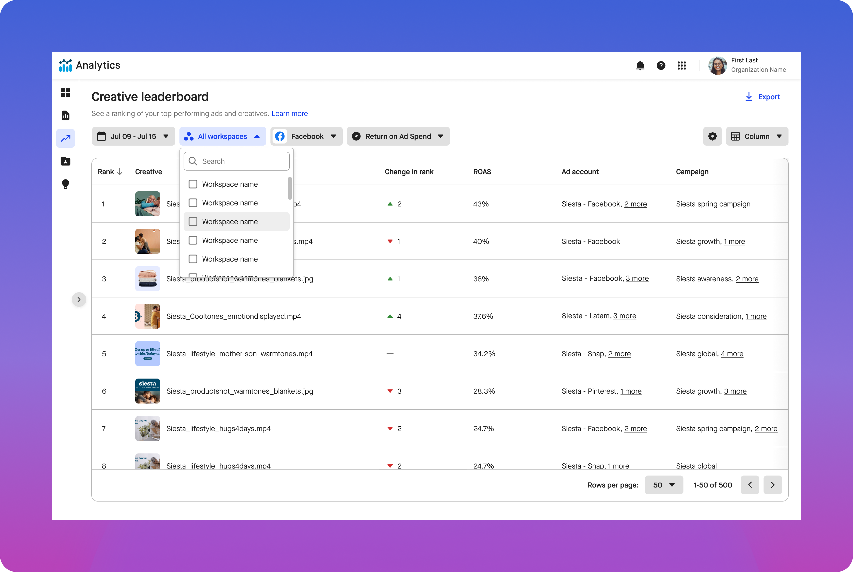Click the workspace list scrollbar
Screen dimensions: 853x572
tap(290, 188)
